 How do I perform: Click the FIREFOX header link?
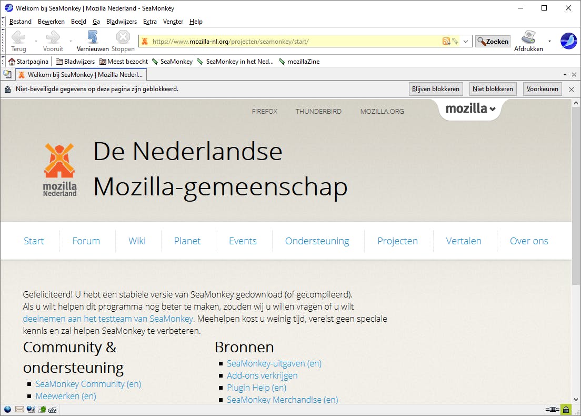point(265,111)
